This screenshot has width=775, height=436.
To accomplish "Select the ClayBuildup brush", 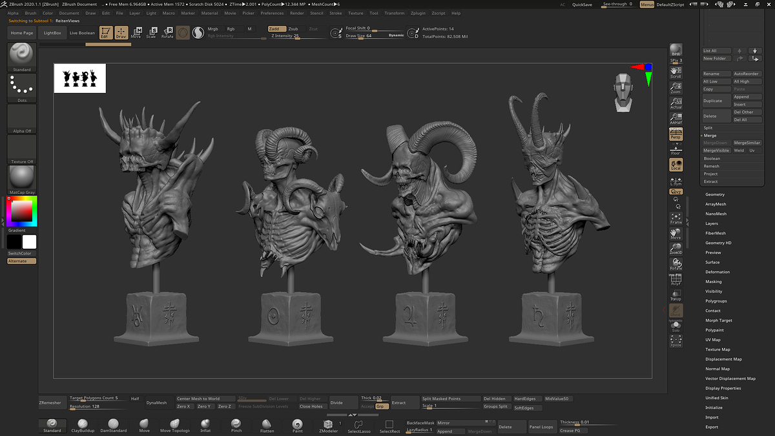I will pos(83,424).
